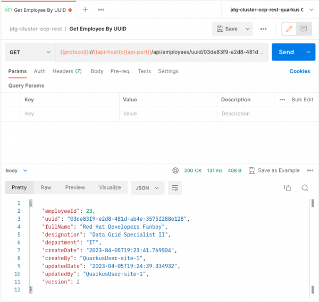
Task: Open the Cookies link
Action: [300, 71]
